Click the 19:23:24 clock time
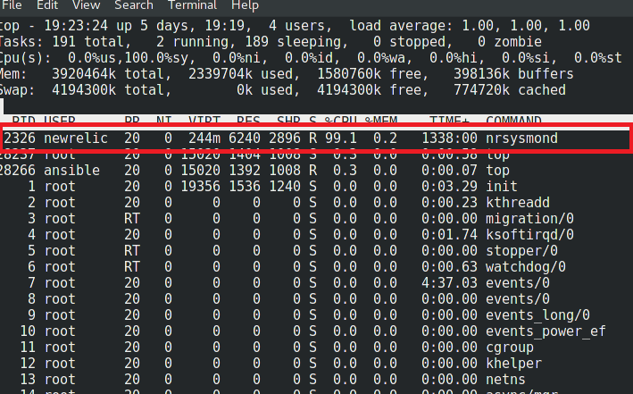633x394 pixels. pyautogui.click(x=76, y=26)
